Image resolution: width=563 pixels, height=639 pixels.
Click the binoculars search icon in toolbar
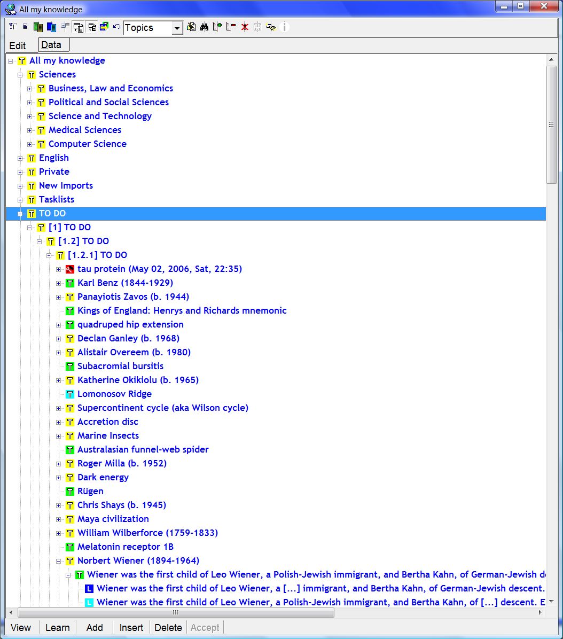(204, 27)
